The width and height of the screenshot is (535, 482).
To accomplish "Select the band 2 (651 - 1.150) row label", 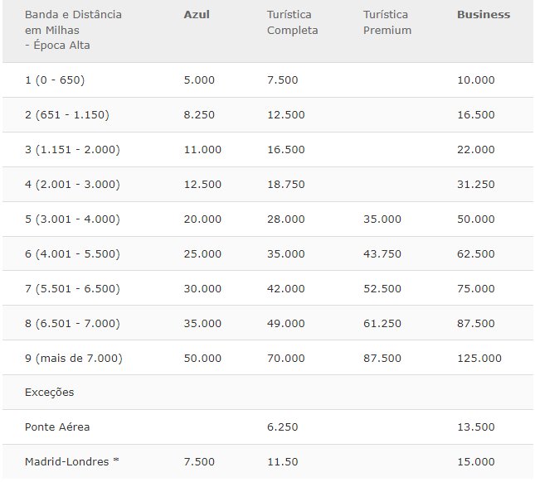I will [x=67, y=115].
